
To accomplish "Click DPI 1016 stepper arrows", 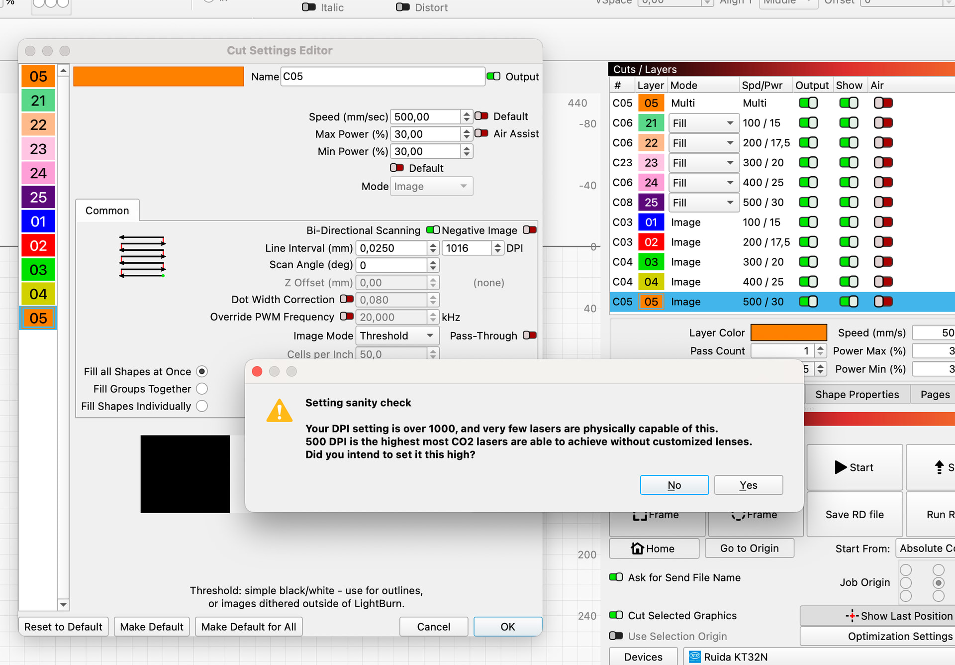I will (498, 248).
